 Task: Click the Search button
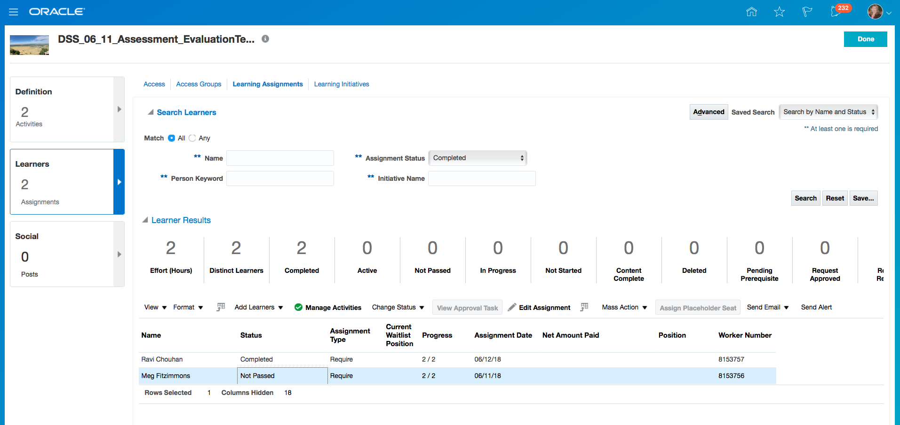coord(805,198)
